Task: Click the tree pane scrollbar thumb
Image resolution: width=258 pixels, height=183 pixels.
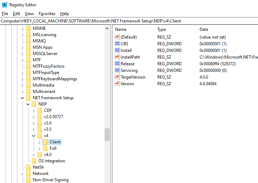Action: point(107,135)
